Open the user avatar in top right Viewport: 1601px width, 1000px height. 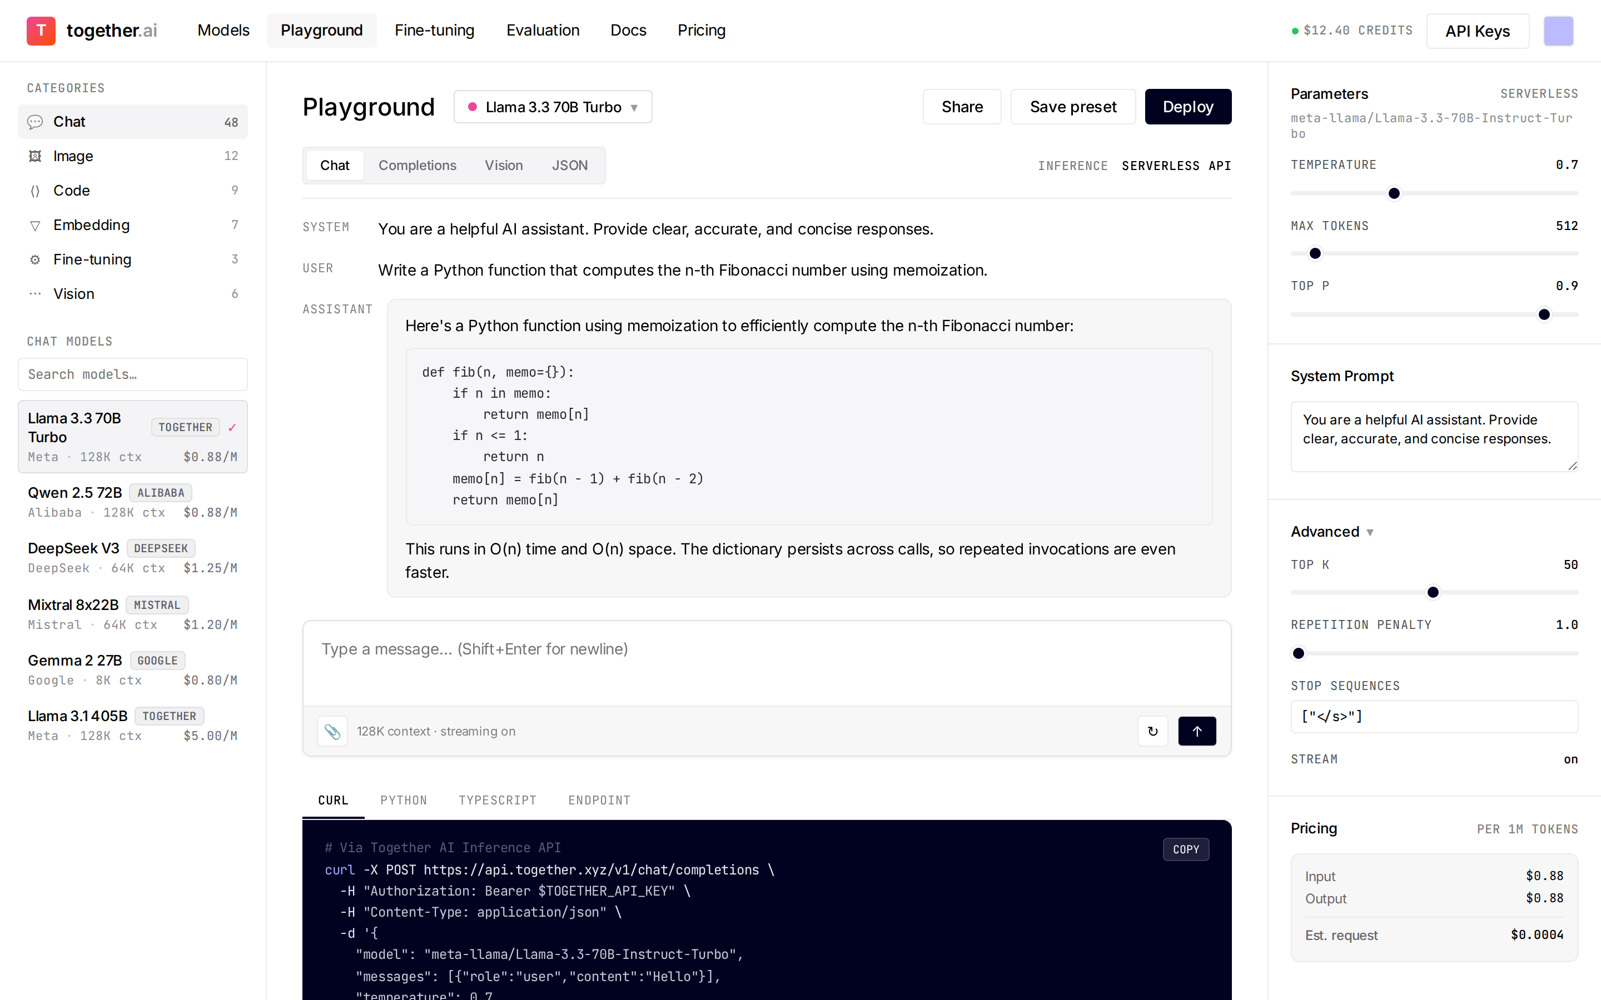coord(1558,31)
